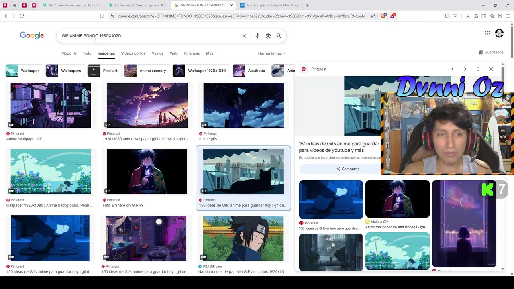Open the browser downloads icon
Image resolution: width=514 pixels, height=289 pixels.
tap(468, 16)
